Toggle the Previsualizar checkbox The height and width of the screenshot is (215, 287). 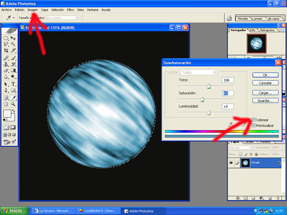[x=254, y=125]
